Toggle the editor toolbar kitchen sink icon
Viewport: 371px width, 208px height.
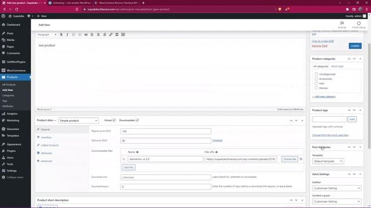click(x=123, y=35)
